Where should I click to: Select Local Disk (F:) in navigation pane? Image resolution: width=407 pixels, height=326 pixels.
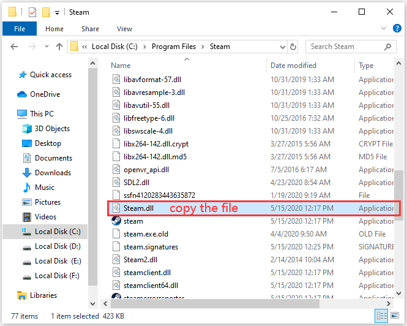click(x=51, y=276)
